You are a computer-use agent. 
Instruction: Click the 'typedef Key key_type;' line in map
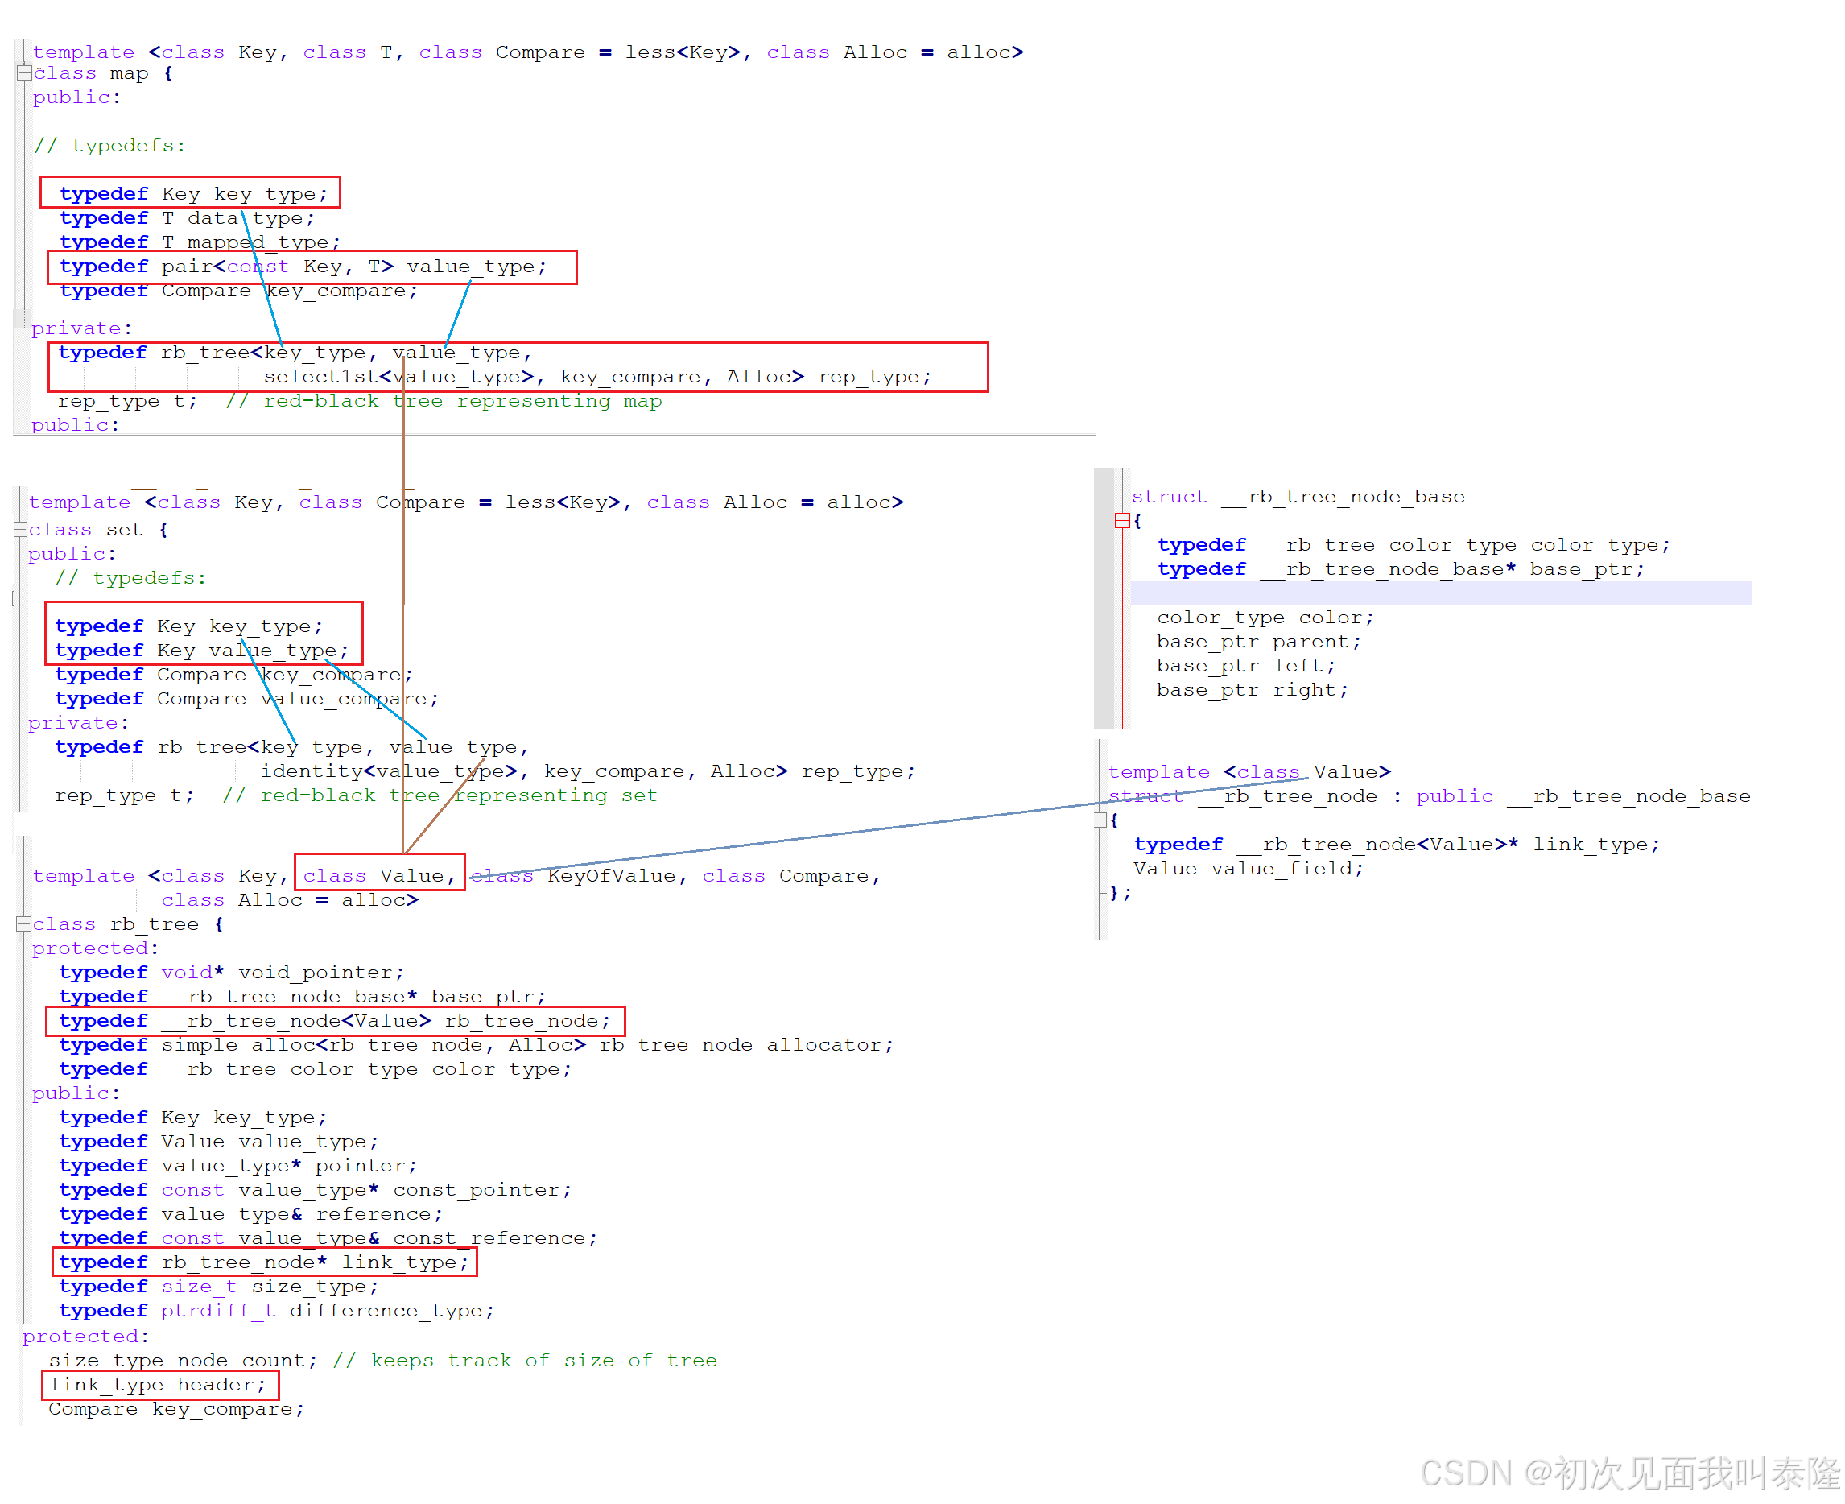click(x=193, y=193)
